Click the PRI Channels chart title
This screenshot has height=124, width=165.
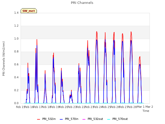[82, 3]
